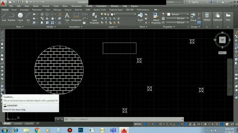238x133 pixels.
Task: Switch to the Annotate ribbon tab
Action: pos(24,10)
